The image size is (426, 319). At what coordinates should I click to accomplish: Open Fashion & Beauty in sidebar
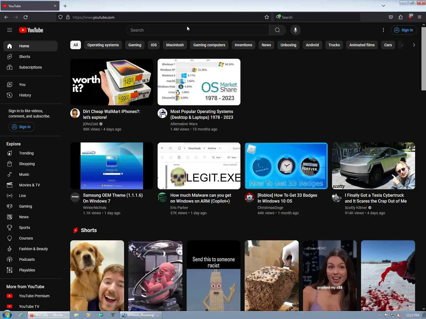(x=30, y=249)
